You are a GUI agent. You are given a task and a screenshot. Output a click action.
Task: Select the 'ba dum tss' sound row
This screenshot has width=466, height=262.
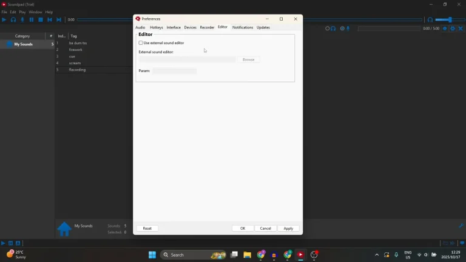point(94,43)
